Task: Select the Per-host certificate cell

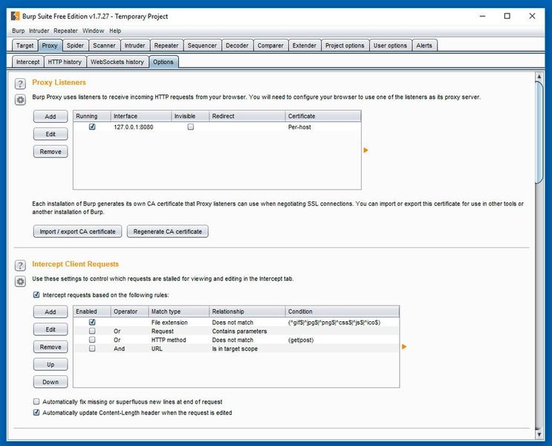Action: (323, 127)
